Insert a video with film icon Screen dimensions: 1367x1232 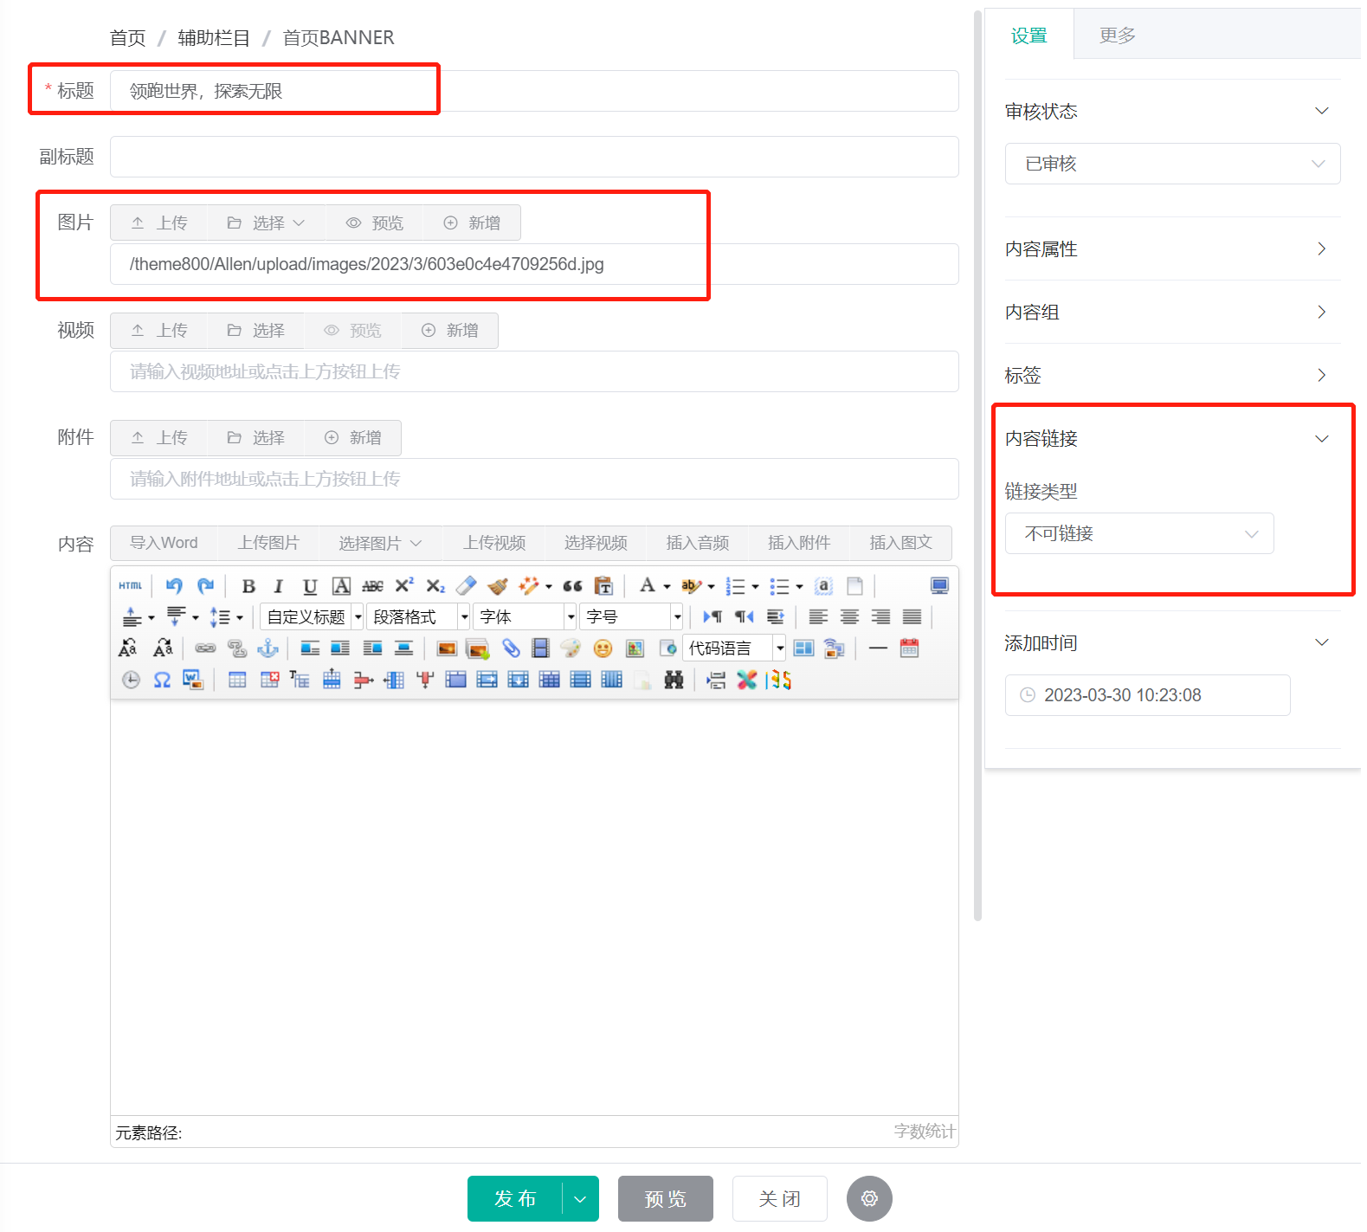point(541,648)
